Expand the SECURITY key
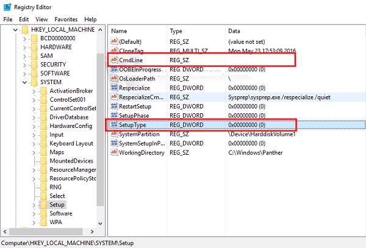Image resolution: width=366 pixels, height=248 pixels. 24,65
